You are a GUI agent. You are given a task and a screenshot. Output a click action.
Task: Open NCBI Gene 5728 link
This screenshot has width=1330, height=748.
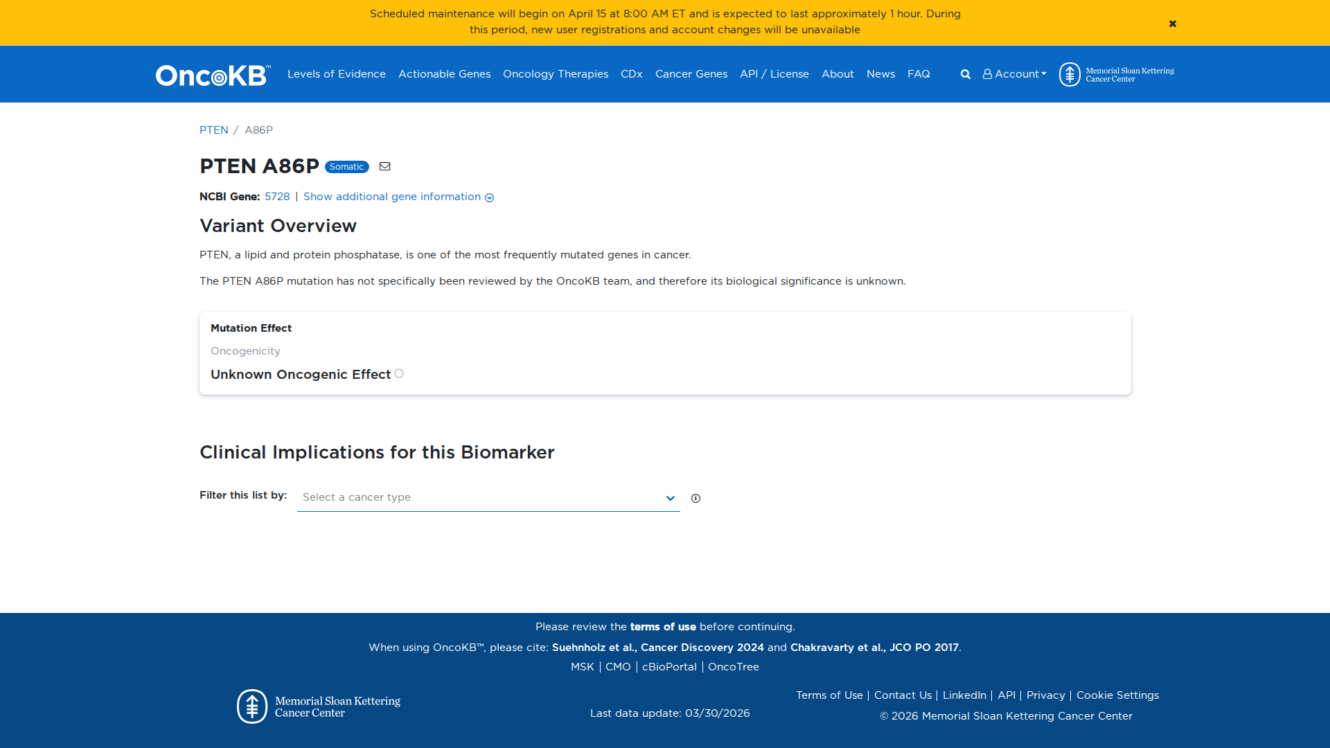pyautogui.click(x=277, y=197)
